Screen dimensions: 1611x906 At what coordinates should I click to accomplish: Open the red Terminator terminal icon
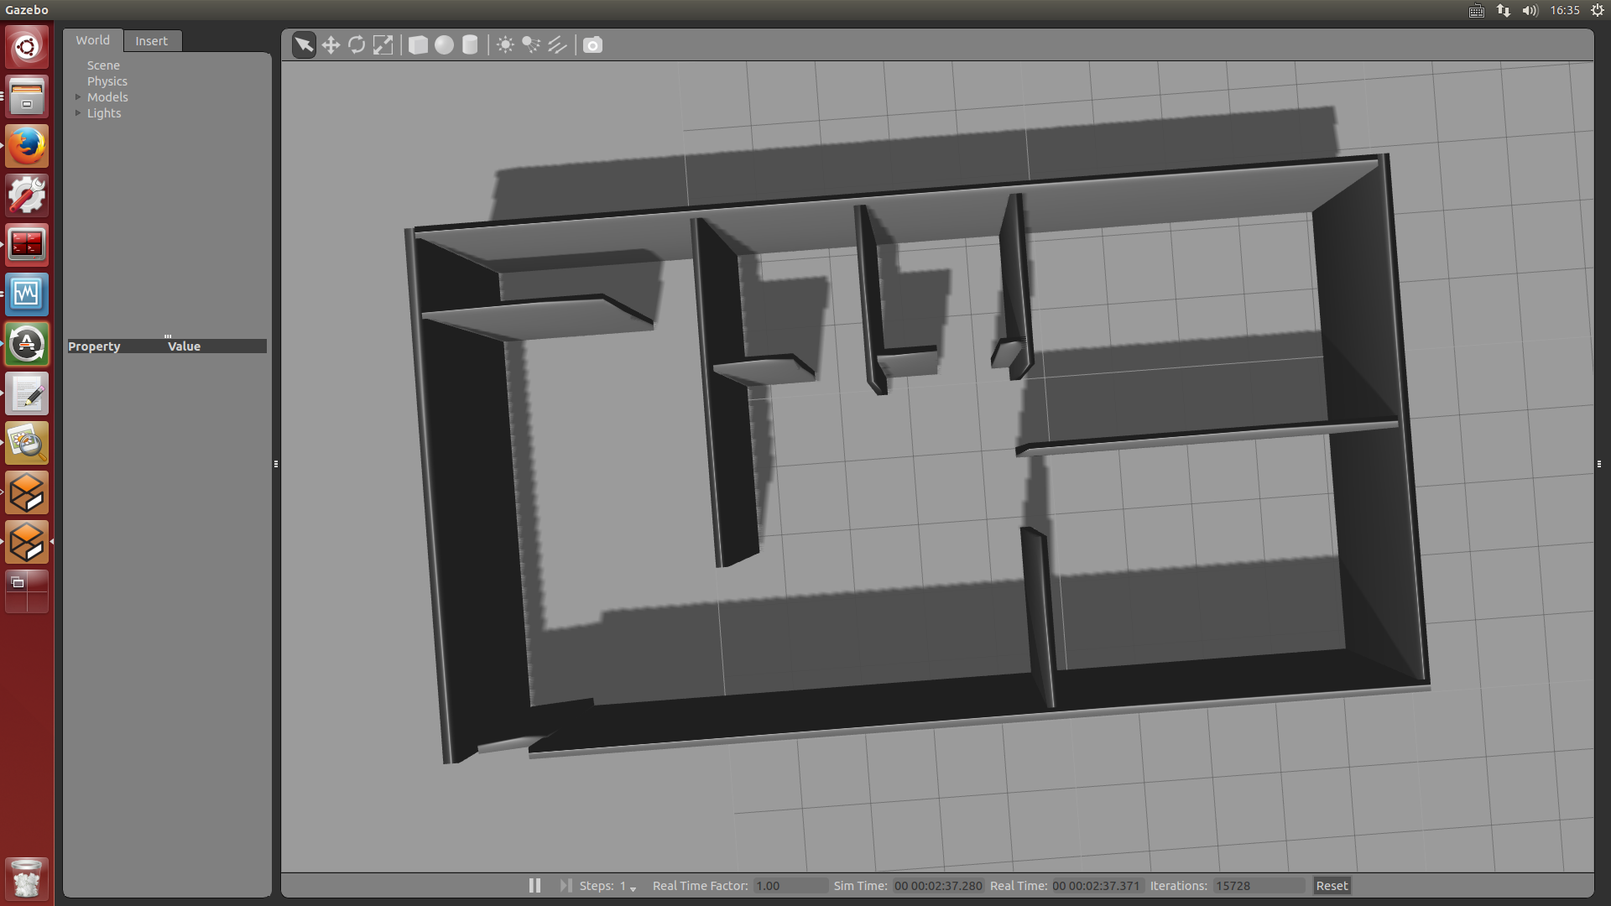[x=27, y=244]
